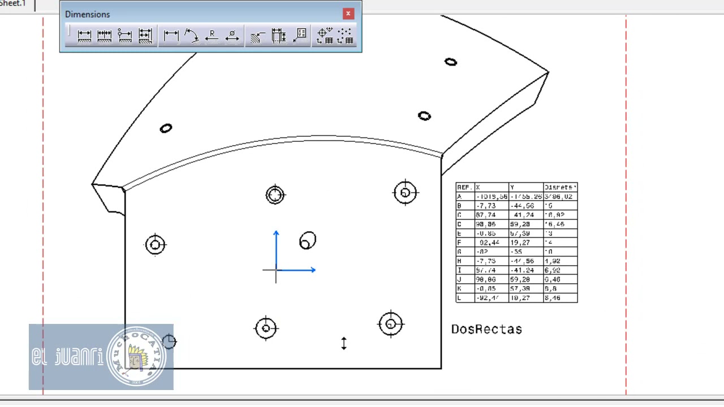724x407 pixels.
Task: Select the Cumulated Dimensions tool
Action: pyautogui.click(x=125, y=36)
